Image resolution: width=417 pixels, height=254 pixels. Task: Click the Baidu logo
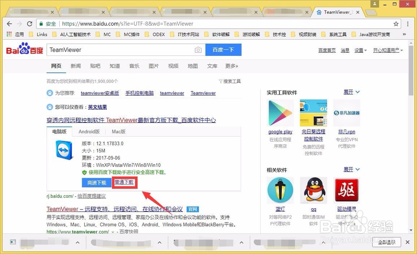click(x=25, y=49)
